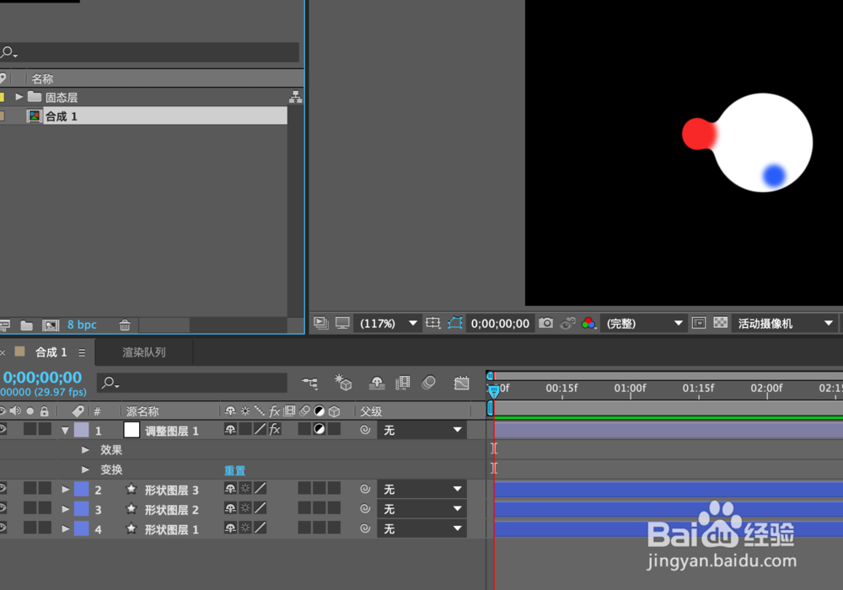Create new folder in project panel
The height and width of the screenshot is (590, 843).
26,325
